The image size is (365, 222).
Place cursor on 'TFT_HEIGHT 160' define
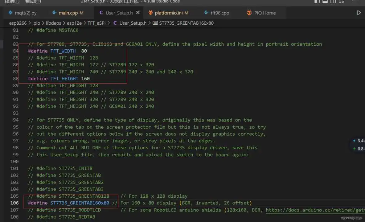point(59,79)
